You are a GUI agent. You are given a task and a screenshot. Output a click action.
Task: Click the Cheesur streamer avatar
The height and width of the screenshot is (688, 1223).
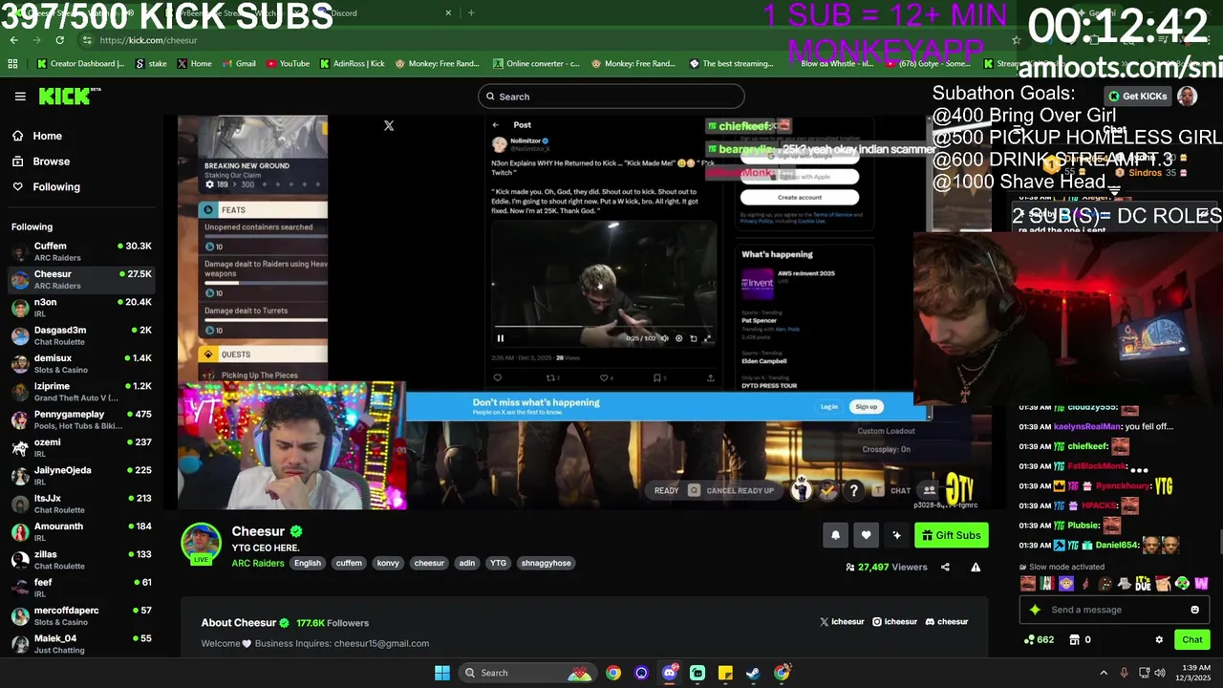click(x=201, y=543)
